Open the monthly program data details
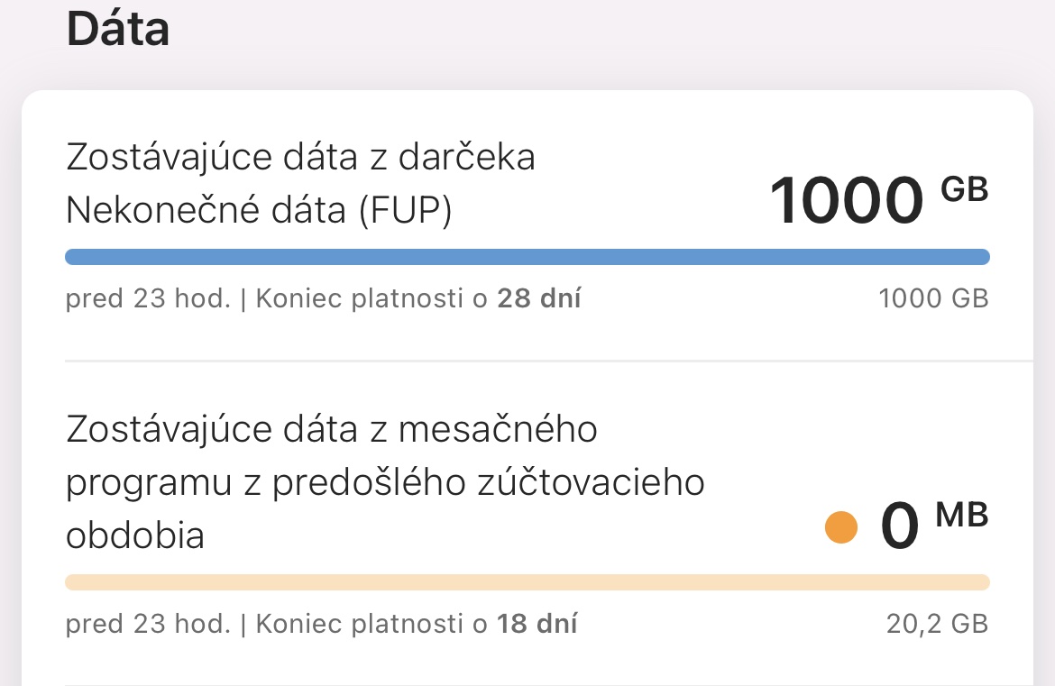The image size is (1055, 686). 385,481
